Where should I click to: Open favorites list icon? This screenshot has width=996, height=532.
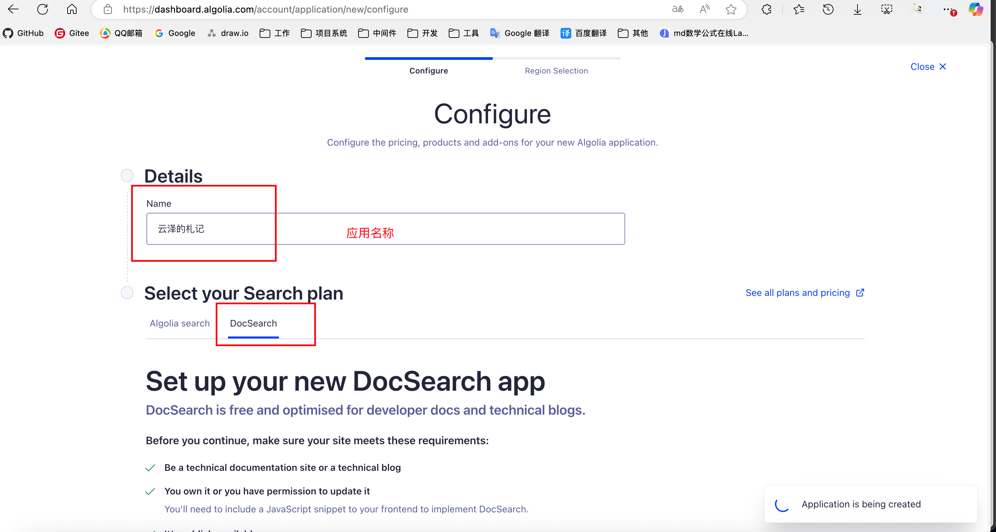(799, 9)
